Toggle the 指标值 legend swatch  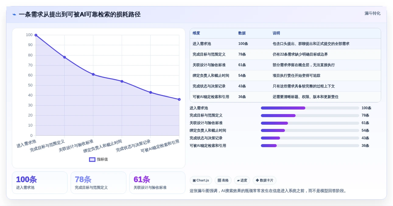[92, 159]
